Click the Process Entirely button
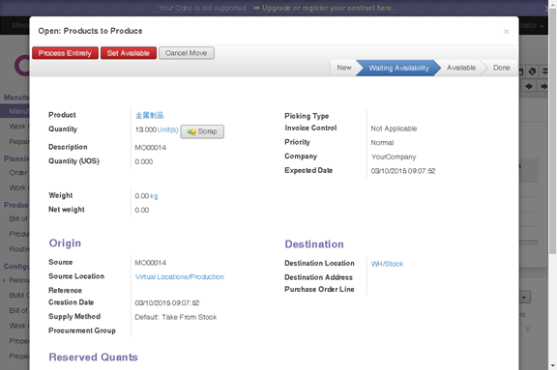Image resolution: width=557 pixels, height=370 pixels. (x=65, y=53)
